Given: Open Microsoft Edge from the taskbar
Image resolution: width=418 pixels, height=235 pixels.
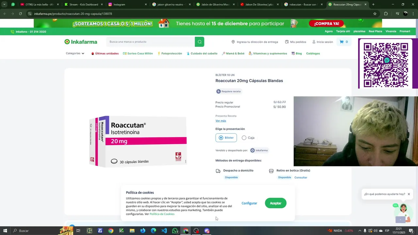Looking at the screenshot, I should point(153,231).
